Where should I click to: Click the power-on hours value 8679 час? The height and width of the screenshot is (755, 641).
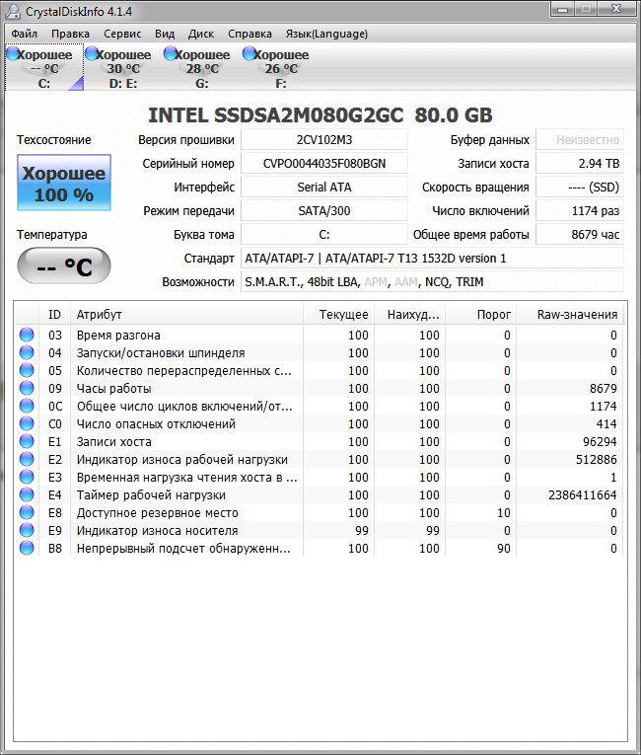[x=580, y=235]
